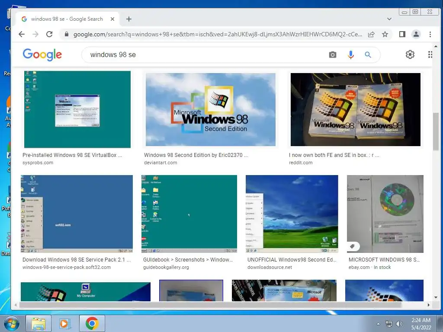Click the scroll up arrow
Viewport: 443px width, 332px height.
(x=436, y=46)
